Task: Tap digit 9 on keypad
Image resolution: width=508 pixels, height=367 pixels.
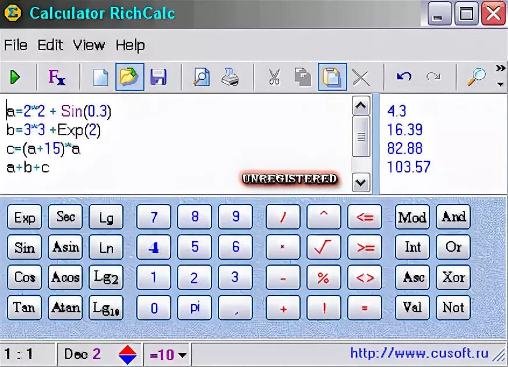Action: coord(235,217)
